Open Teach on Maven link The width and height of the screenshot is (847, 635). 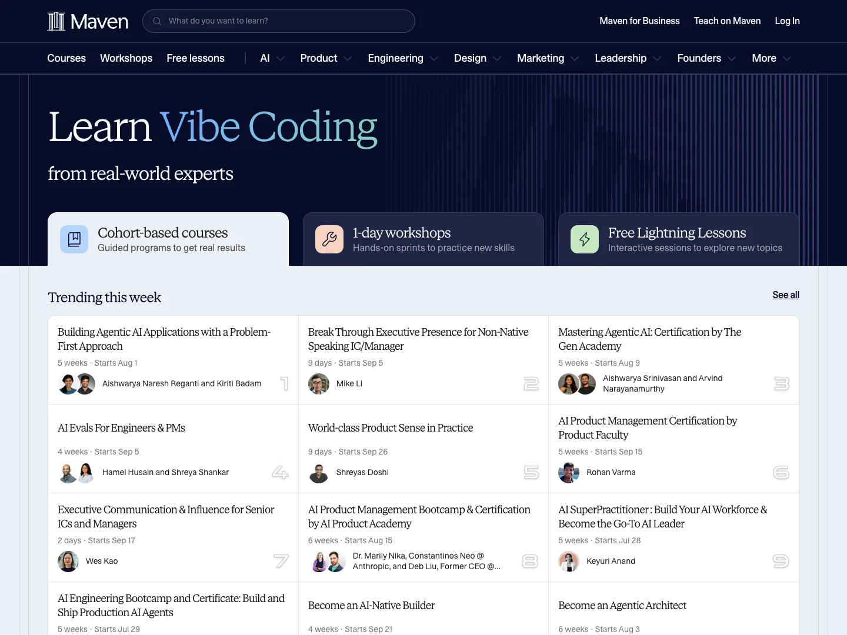[727, 21]
